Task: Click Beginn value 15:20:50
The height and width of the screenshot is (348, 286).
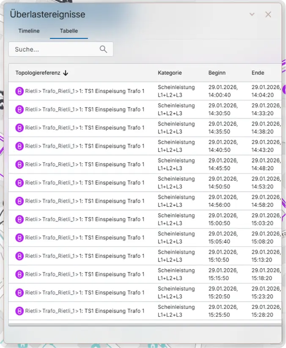Action: [x=223, y=293]
